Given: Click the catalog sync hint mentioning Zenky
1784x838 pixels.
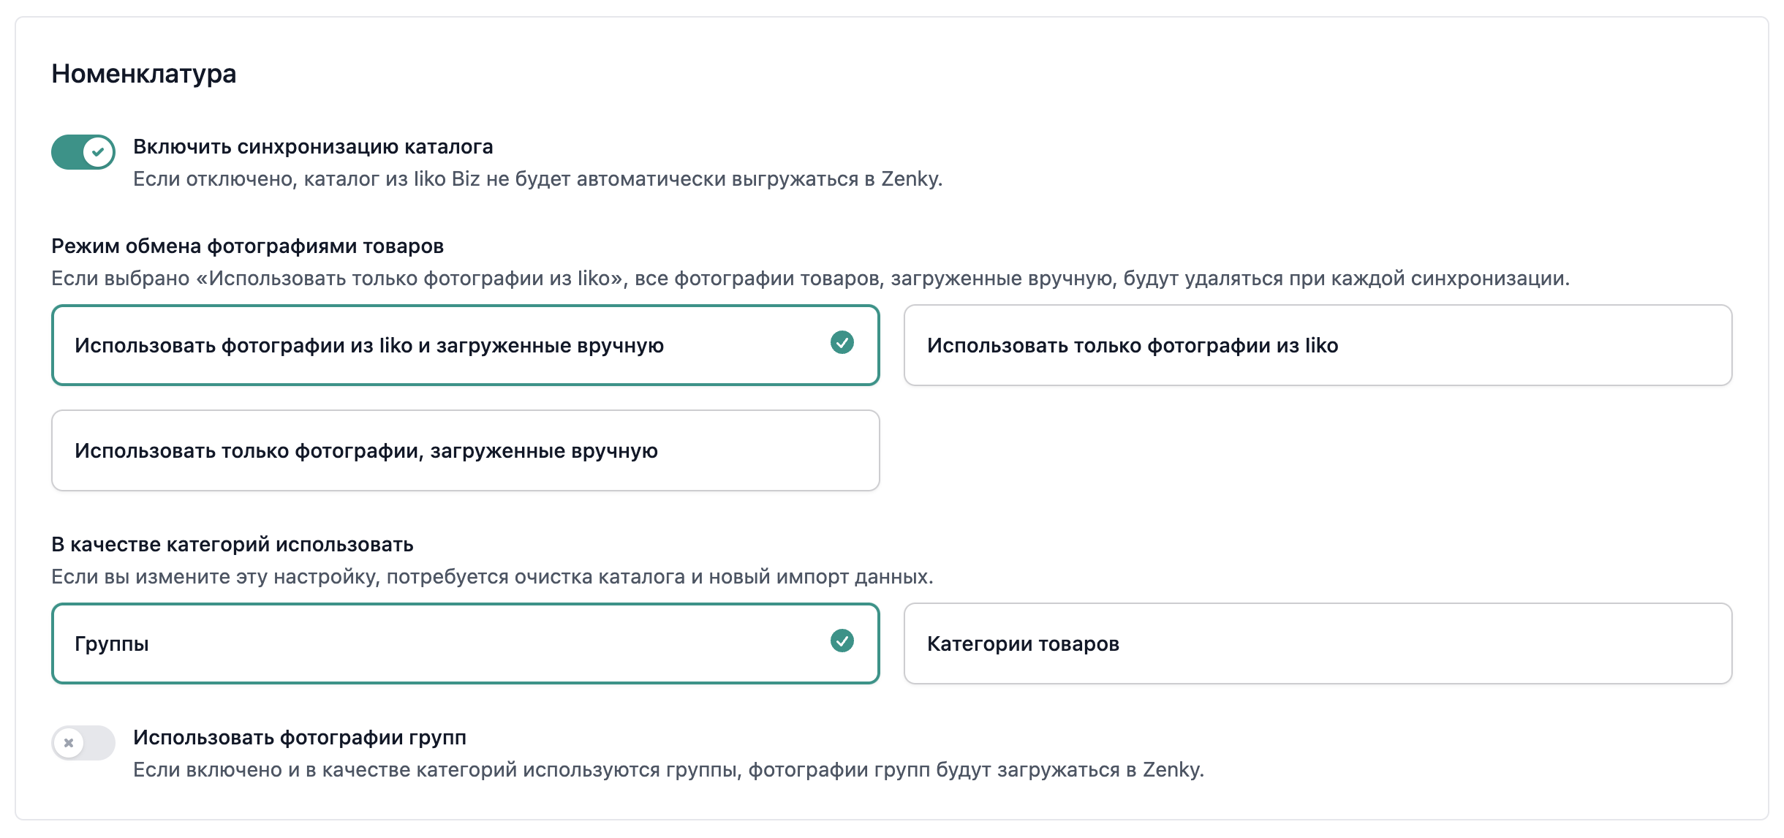Looking at the screenshot, I should point(537,179).
